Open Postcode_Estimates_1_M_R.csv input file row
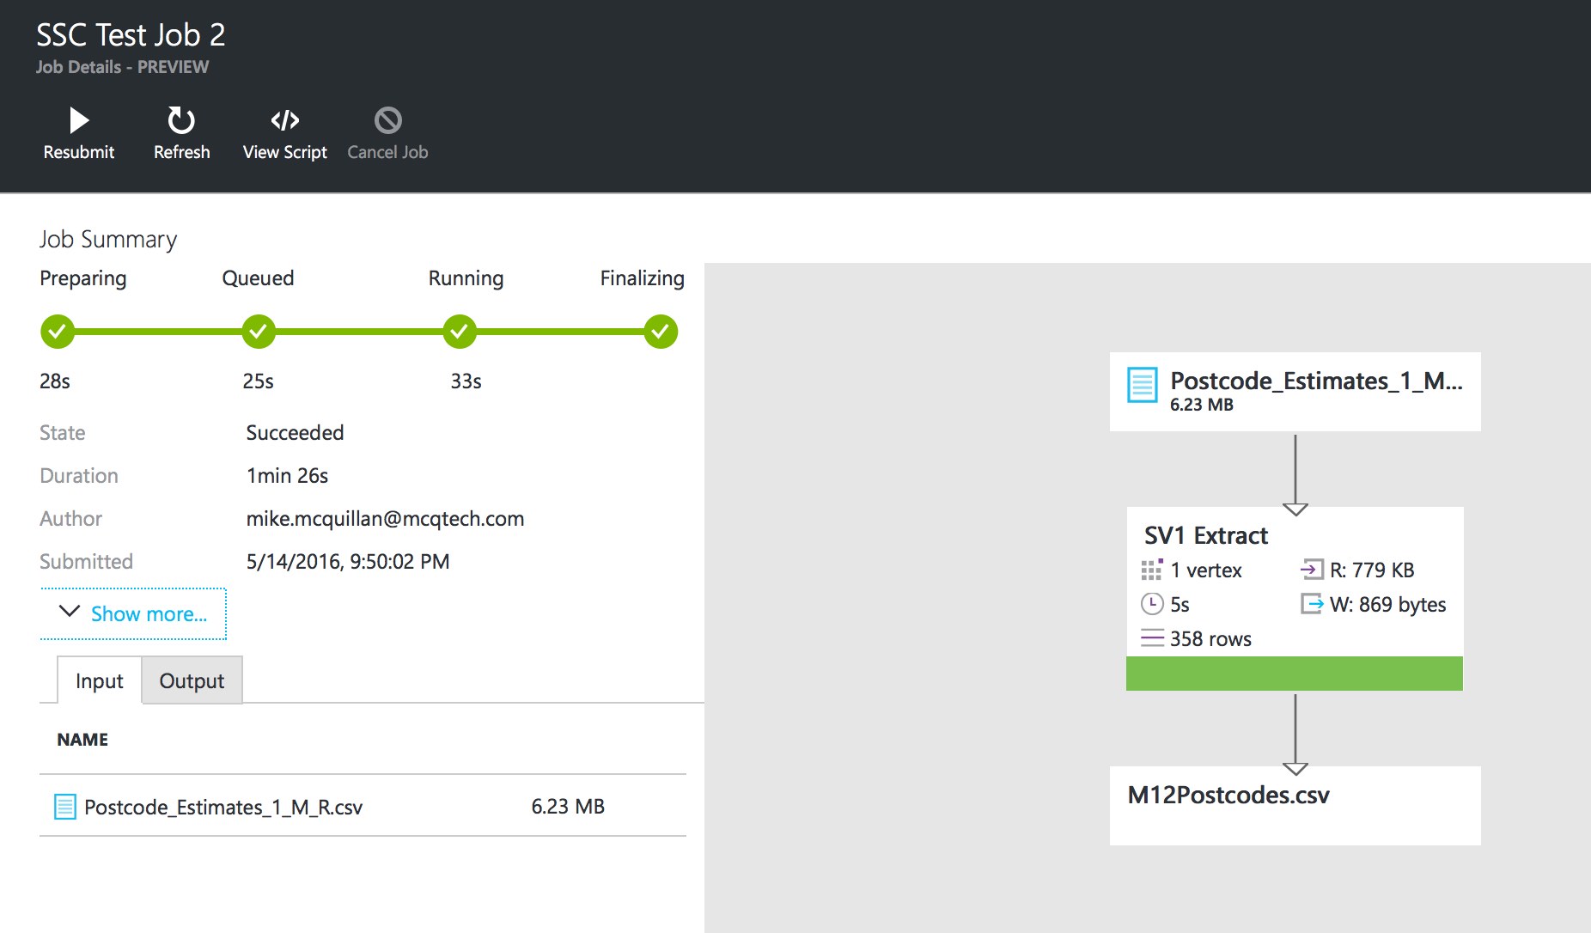This screenshot has width=1591, height=933. (223, 807)
